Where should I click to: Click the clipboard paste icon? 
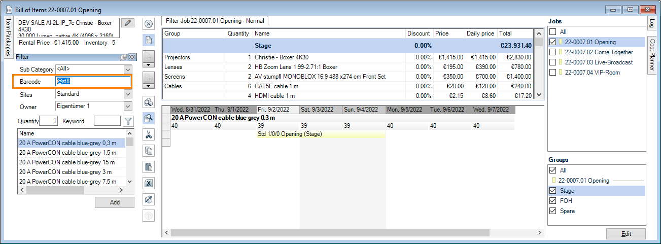[149, 167]
